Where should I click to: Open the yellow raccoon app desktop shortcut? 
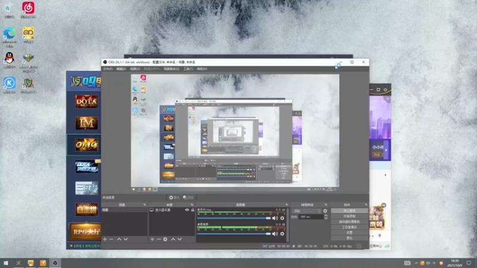point(28,35)
